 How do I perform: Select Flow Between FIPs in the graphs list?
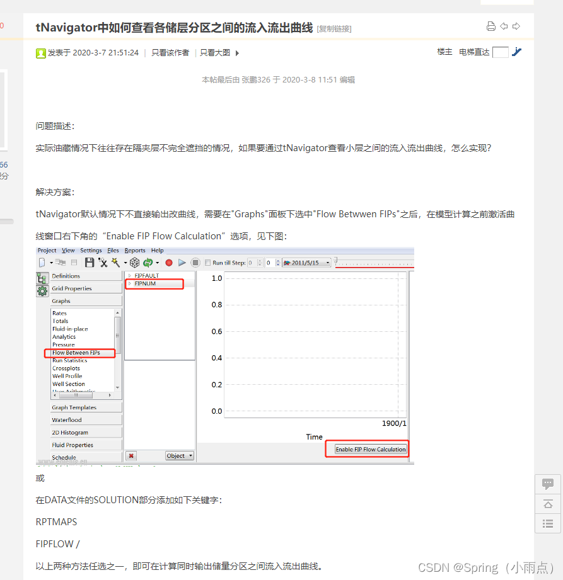pos(76,353)
